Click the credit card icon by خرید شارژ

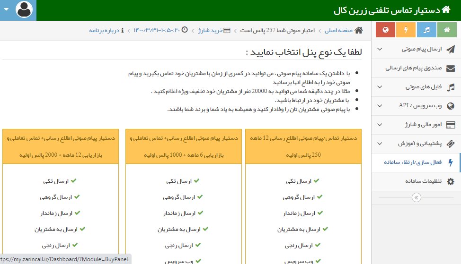(x=227, y=31)
